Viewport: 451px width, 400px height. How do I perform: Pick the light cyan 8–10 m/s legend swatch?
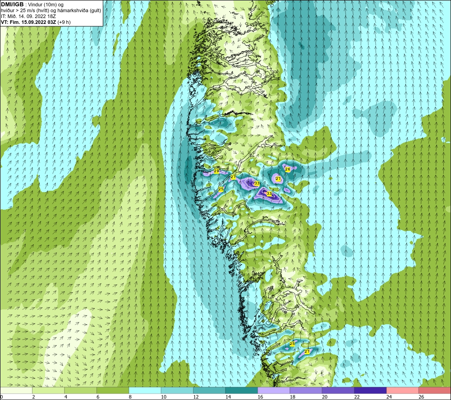[145, 391]
